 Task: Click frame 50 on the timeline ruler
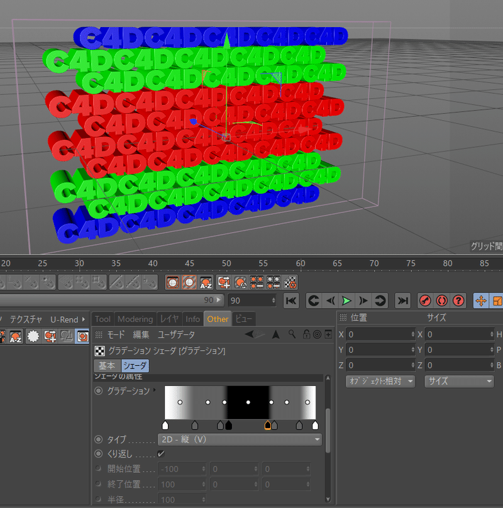(226, 263)
